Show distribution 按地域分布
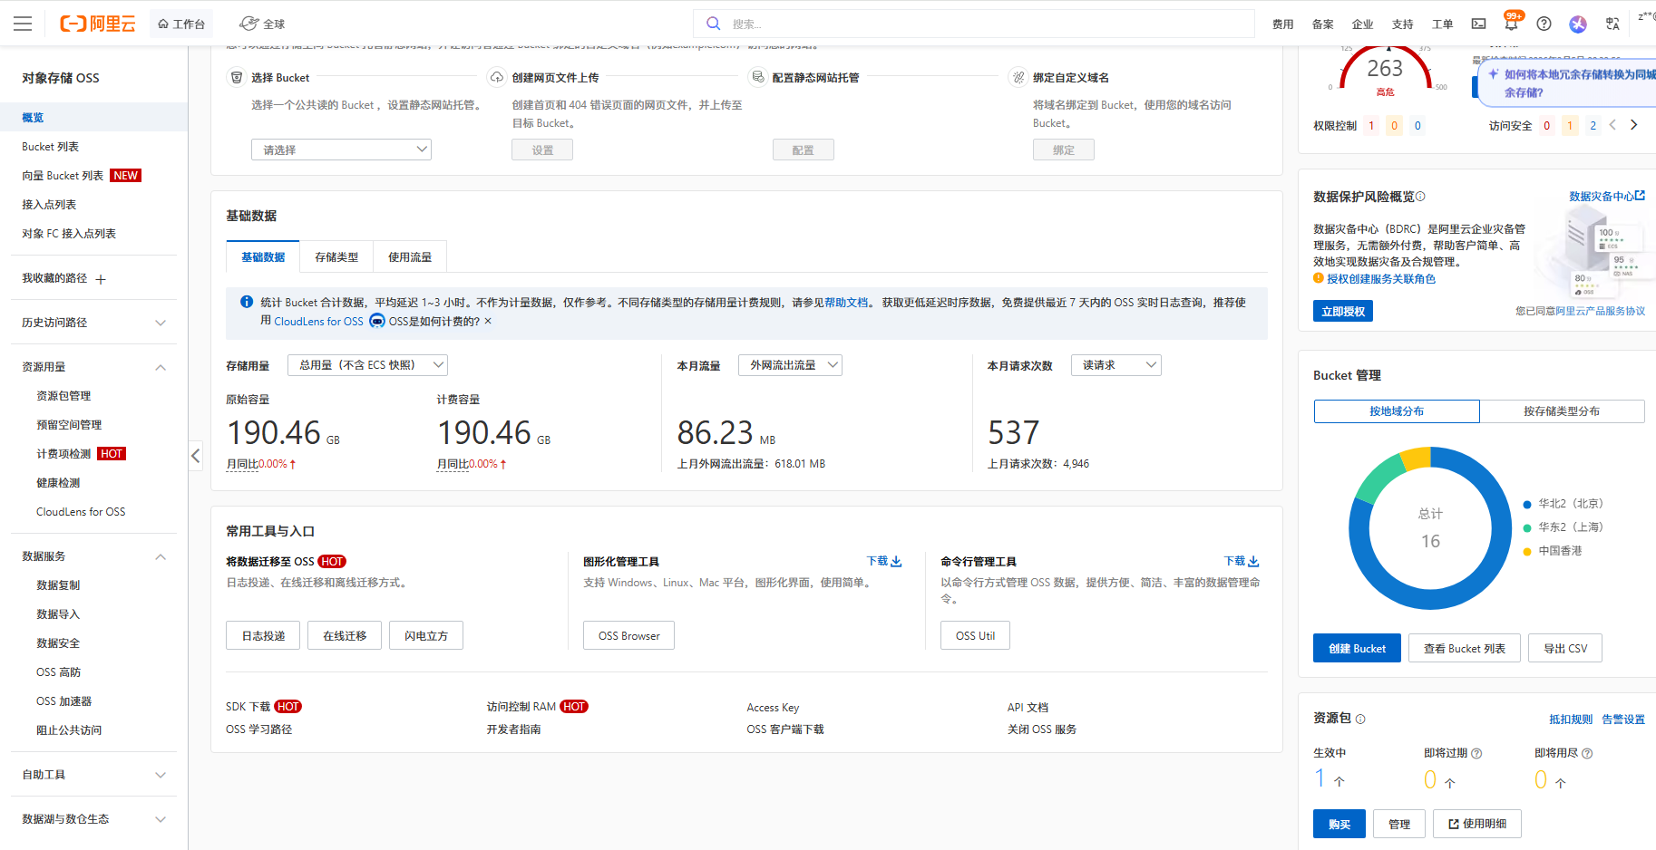 (1397, 411)
